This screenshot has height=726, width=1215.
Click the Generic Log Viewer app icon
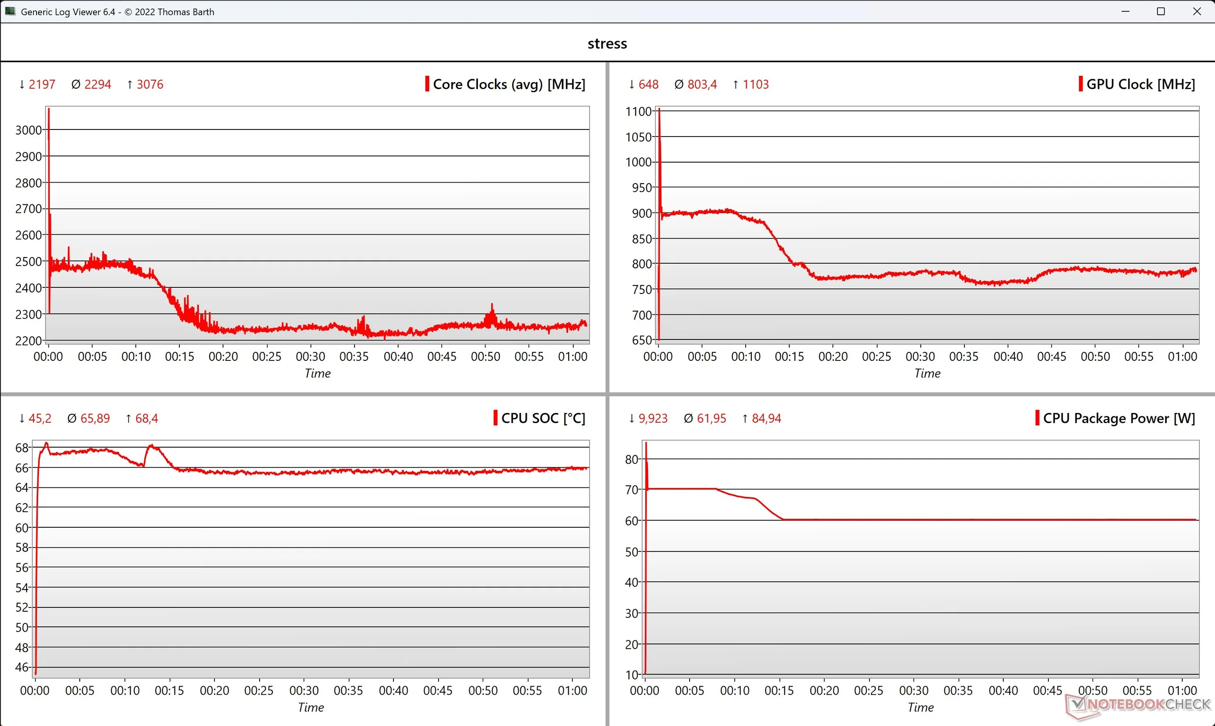pos(10,11)
